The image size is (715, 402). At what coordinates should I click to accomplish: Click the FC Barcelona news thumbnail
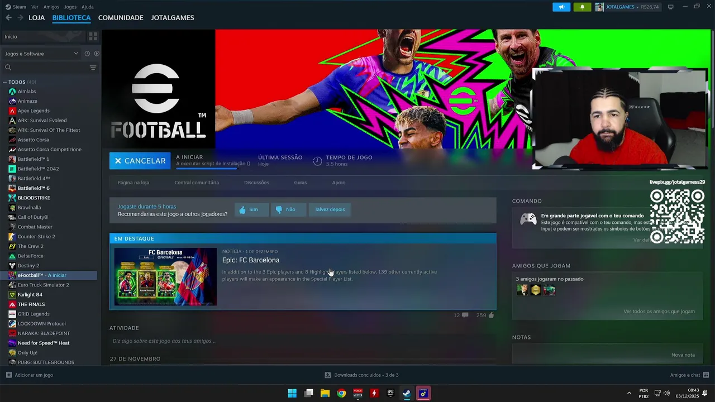coord(165,277)
